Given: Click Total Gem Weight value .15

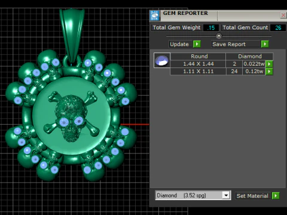Looking at the screenshot, I should [x=211, y=27].
